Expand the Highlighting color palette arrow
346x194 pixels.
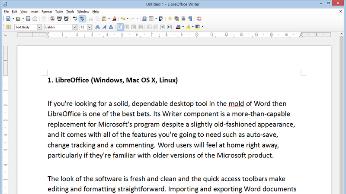pos(193,27)
